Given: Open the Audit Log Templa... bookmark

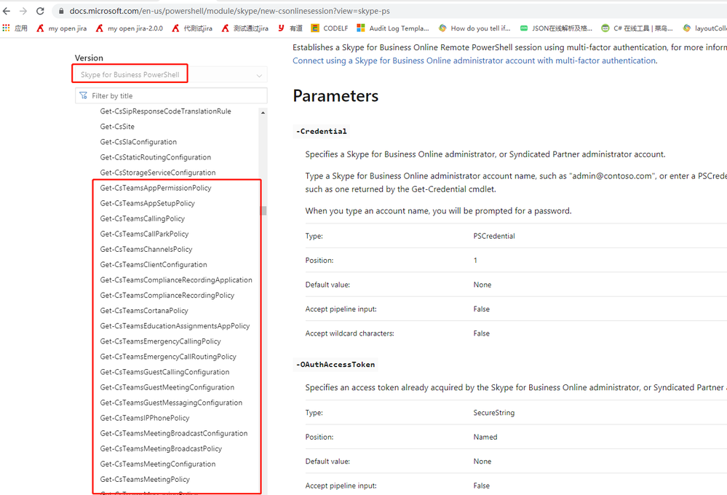Looking at the screenshot, I should point(393,28).
